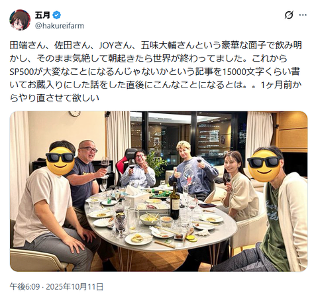
Task: Open the Grok explain-post icon
Action: click(289, 15)
